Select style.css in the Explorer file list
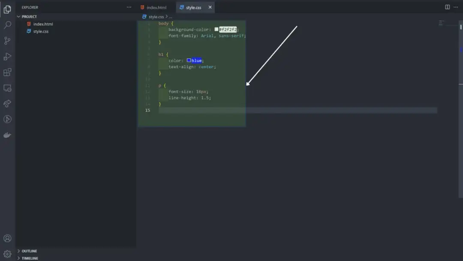 [x=40, y=31]
